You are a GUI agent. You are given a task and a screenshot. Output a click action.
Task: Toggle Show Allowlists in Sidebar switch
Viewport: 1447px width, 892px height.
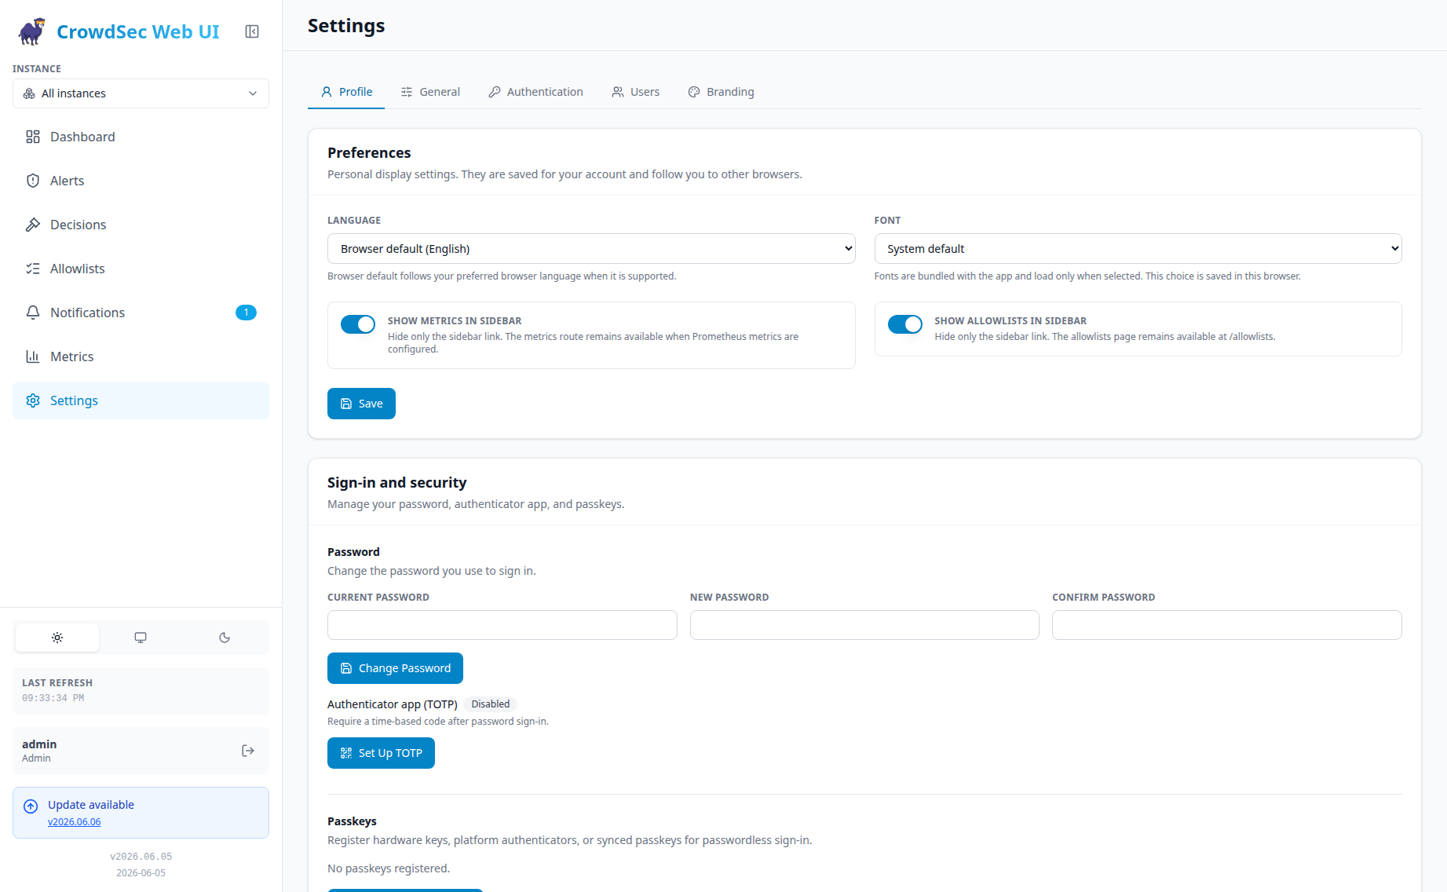pos(904,324)
